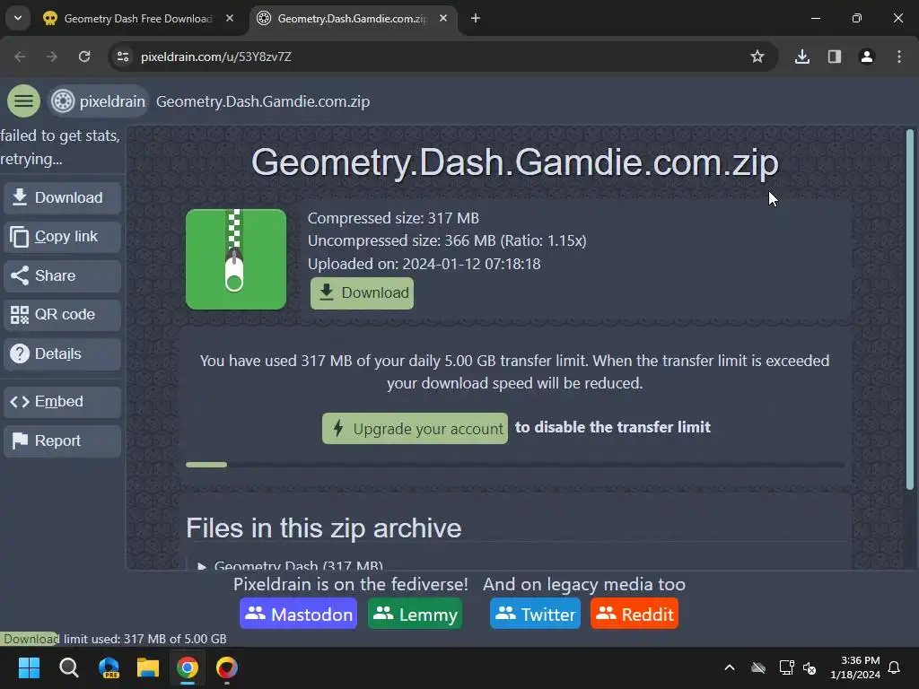Open pixeldrain's Twitter page
The width and height of the screenshot is (919, 689).
click(x=535, y=614)
